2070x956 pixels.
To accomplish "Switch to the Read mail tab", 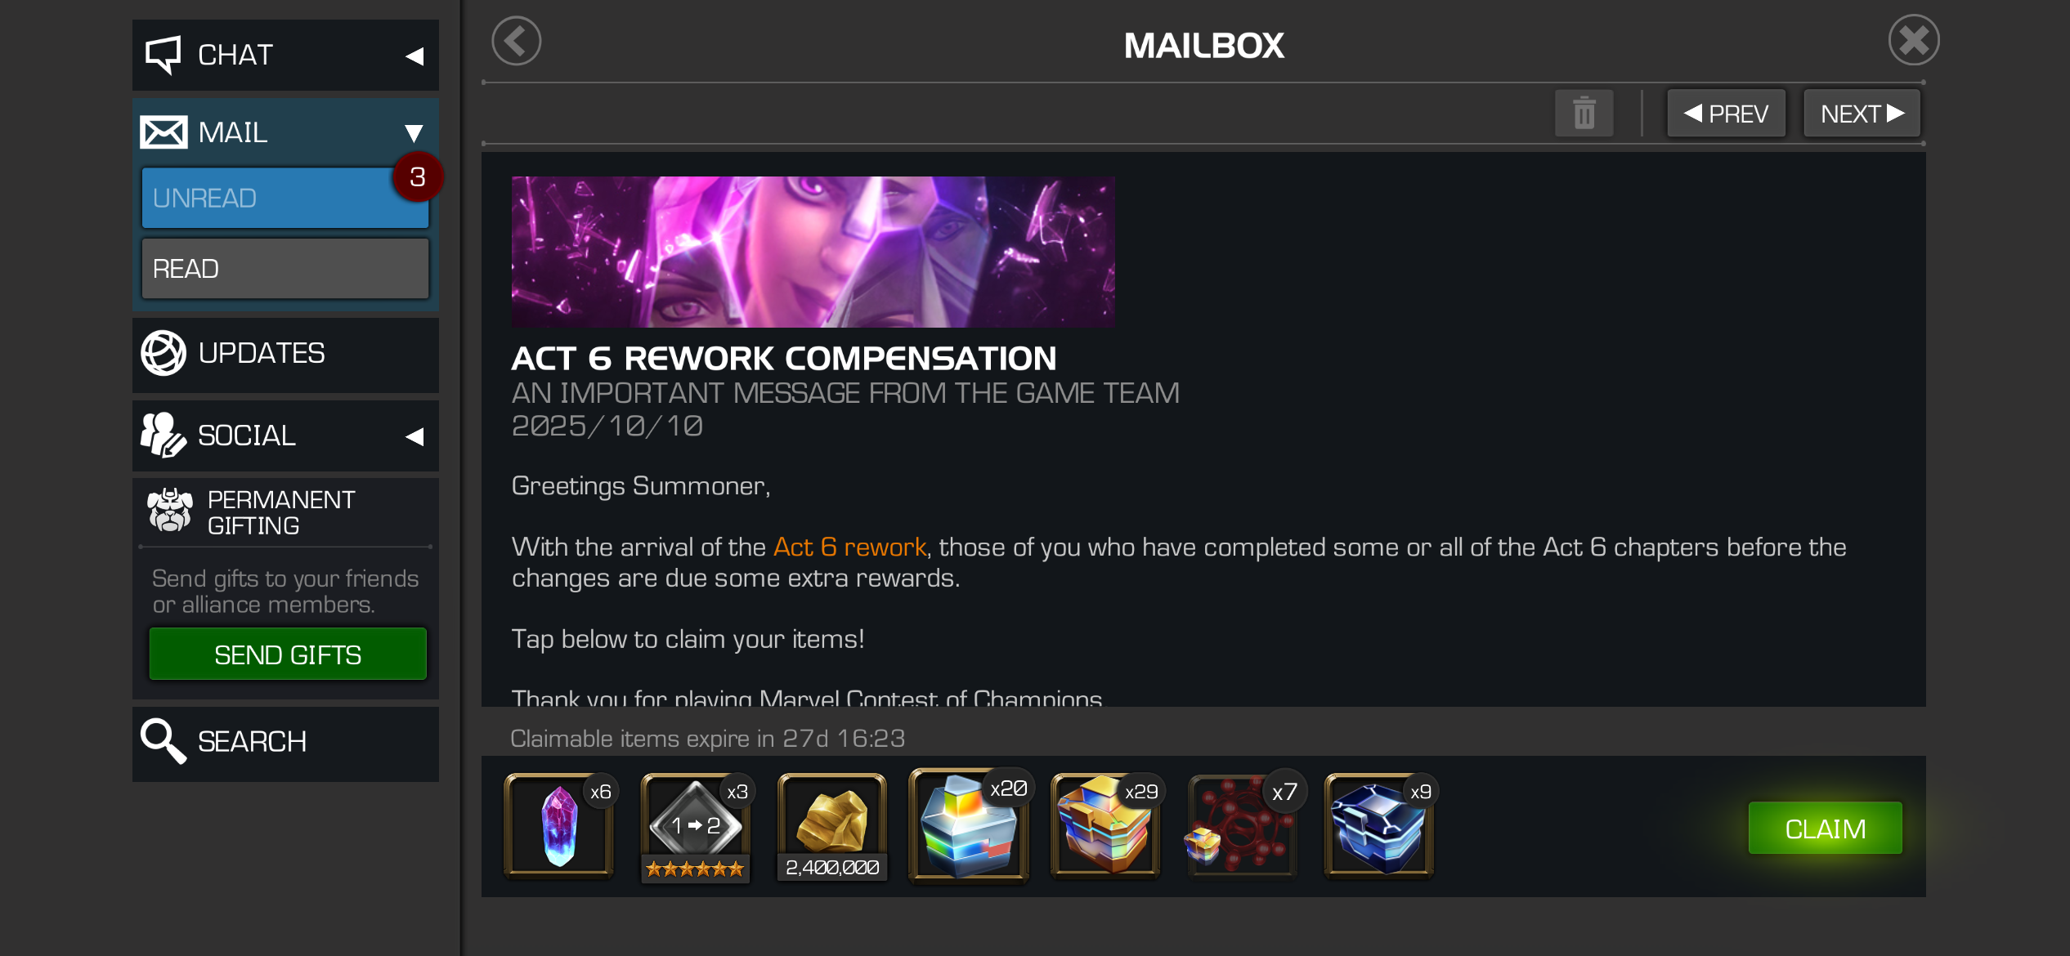I will (285, 268).
